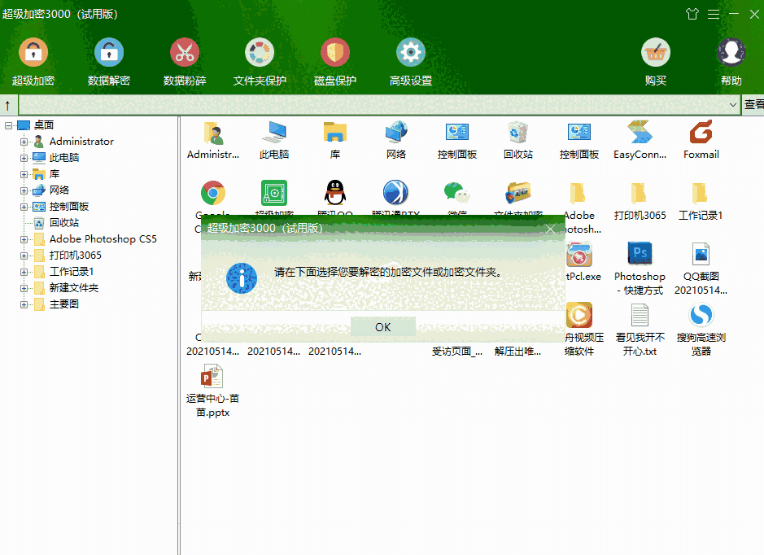The height and width of the screenshot is (555, 764).
Task: Click the 查看 button near address bar
Action: 756,104
